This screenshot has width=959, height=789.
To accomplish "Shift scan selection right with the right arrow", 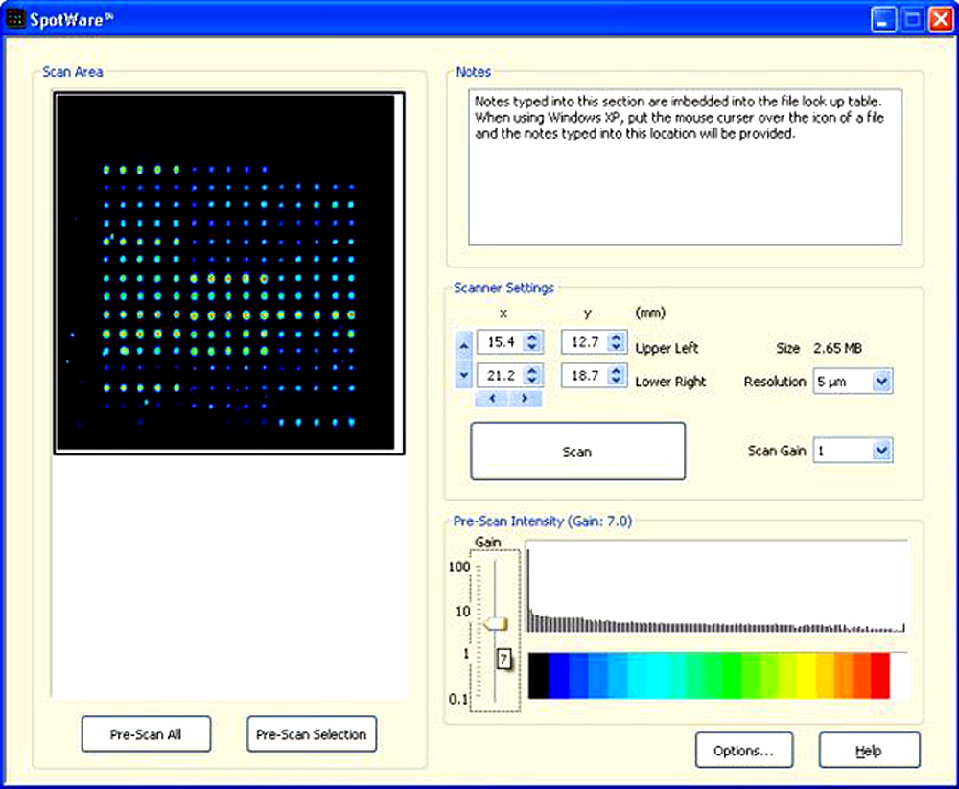I will 525,398.
